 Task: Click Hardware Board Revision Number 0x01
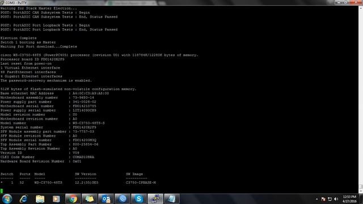pyautogui.click(x=77, y=161)
